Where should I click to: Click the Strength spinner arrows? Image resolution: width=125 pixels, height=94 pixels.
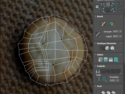pyautogui.click(x=121, y=31)
